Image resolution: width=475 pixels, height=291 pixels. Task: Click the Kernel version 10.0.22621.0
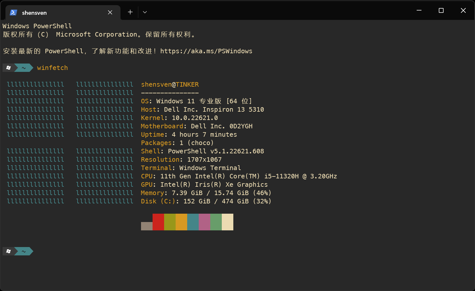tap(195, 118)
